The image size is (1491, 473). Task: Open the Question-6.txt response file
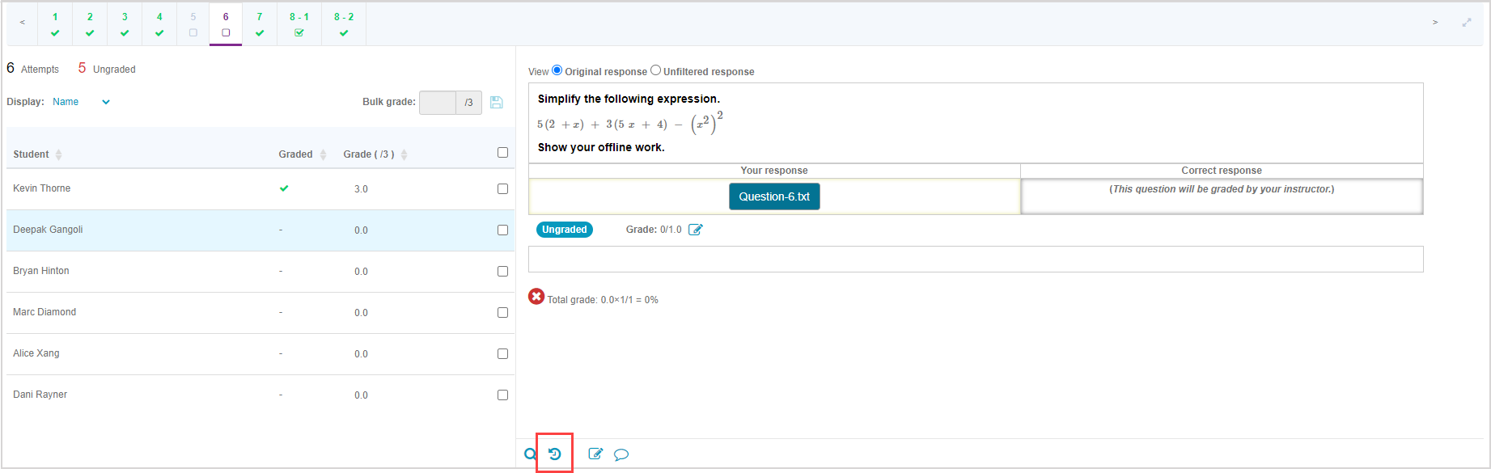774,196
